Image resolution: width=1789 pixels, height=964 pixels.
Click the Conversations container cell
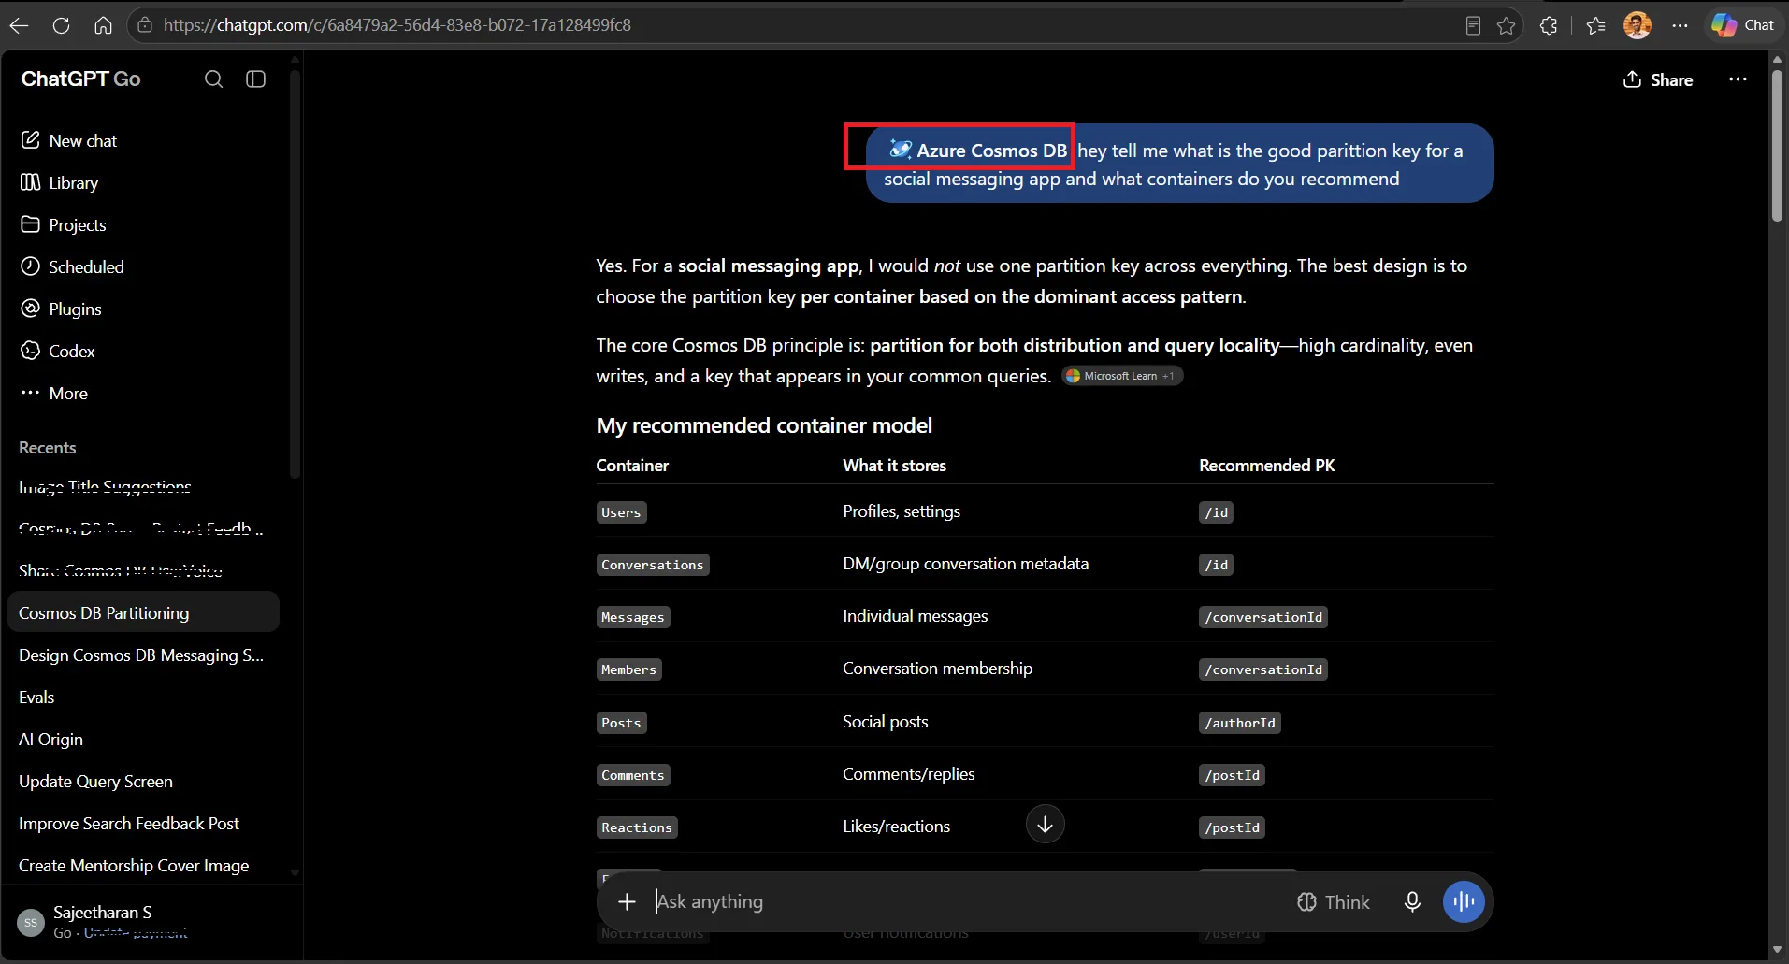tap(652, 565)
